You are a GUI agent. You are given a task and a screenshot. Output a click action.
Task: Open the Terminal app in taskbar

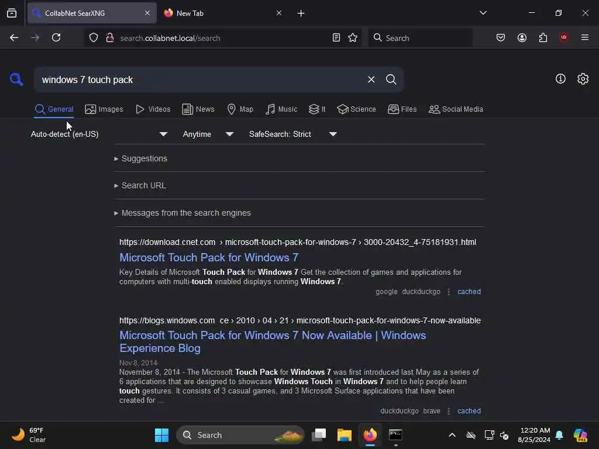tap(395, 435)
